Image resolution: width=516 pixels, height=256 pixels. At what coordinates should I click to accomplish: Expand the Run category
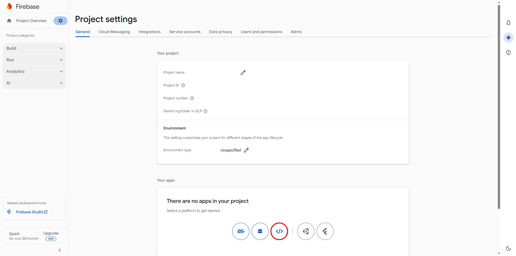pyautogui.click(x=34, y=60)
